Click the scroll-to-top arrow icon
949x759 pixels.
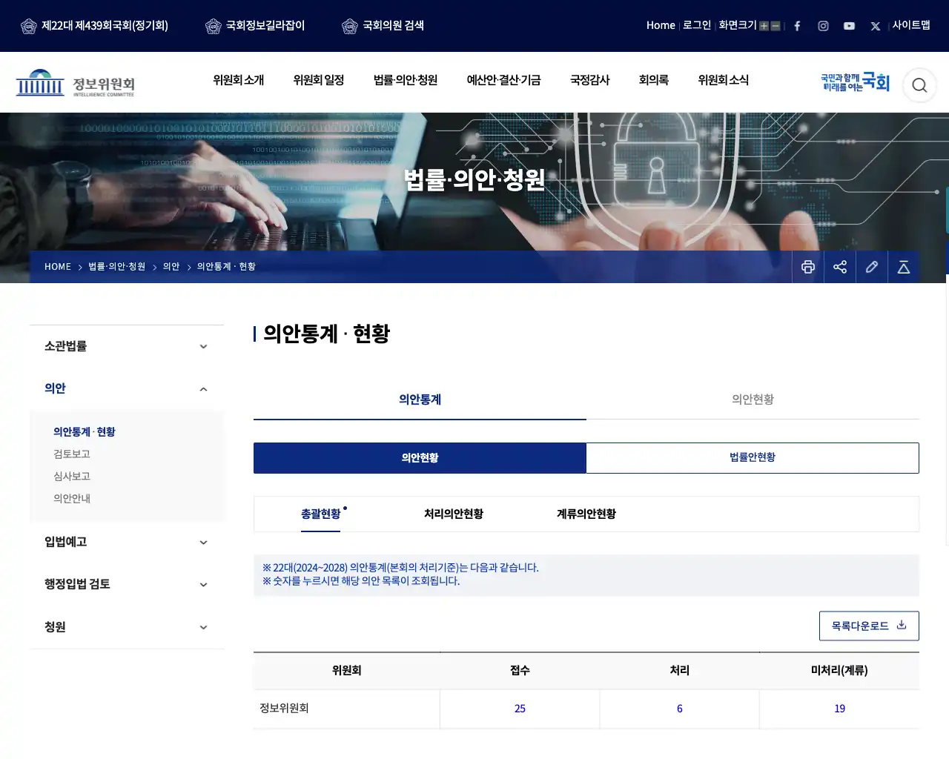coord(904,267)
